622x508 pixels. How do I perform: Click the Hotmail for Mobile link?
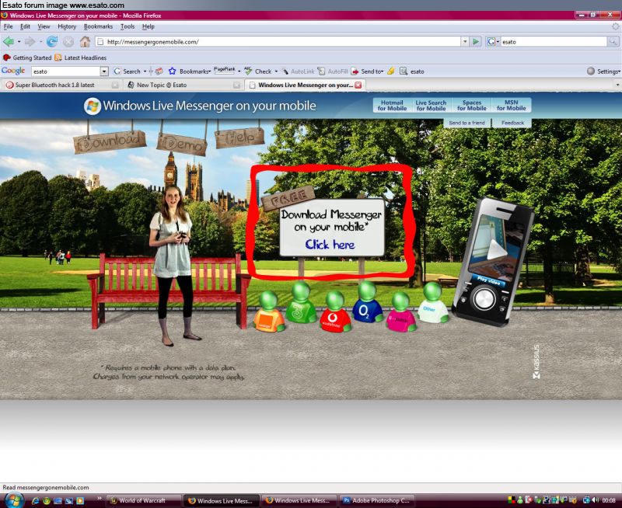coord(392,106)
